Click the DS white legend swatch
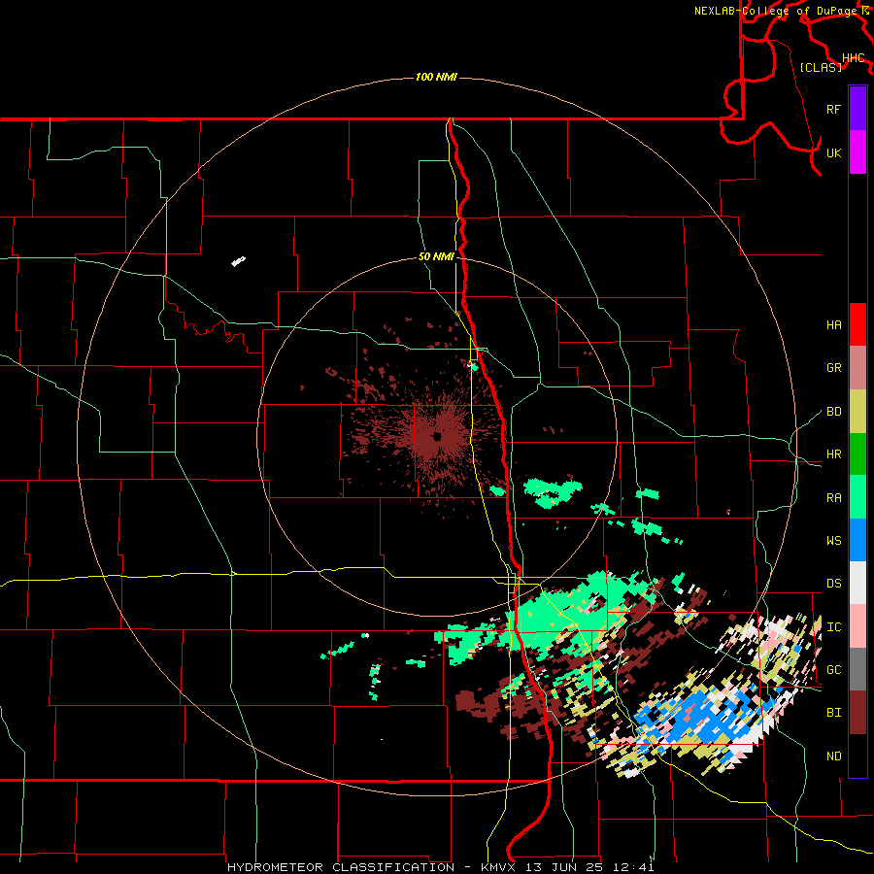This screenshot has width=874, height=874. [x=857, y=583]
